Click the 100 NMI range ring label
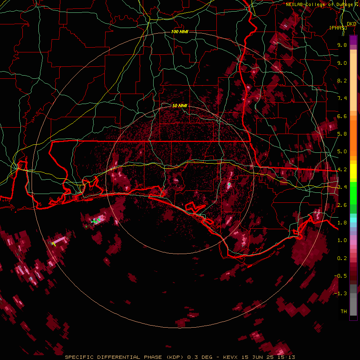The height and width of the screenshot is (360, 360). (x=180, y=32)
